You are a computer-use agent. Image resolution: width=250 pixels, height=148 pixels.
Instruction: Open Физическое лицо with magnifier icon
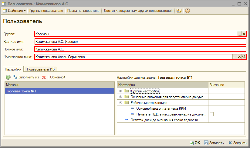tap(244, 57)
